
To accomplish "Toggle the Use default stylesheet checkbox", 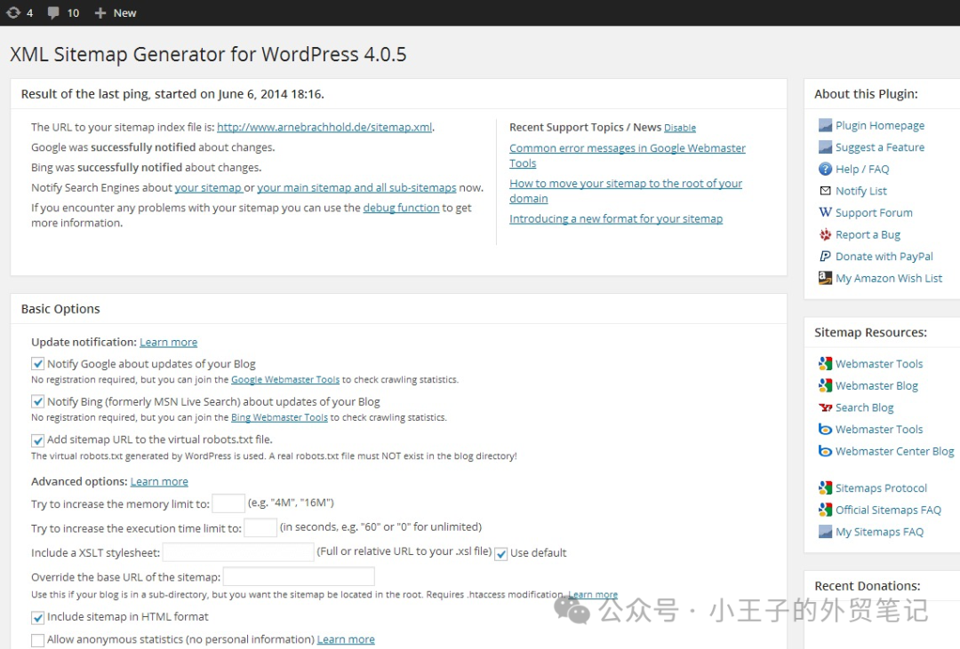I will point(501,553).
